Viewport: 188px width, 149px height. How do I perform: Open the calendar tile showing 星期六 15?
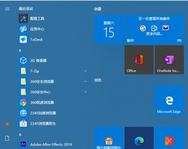[109, 29]
